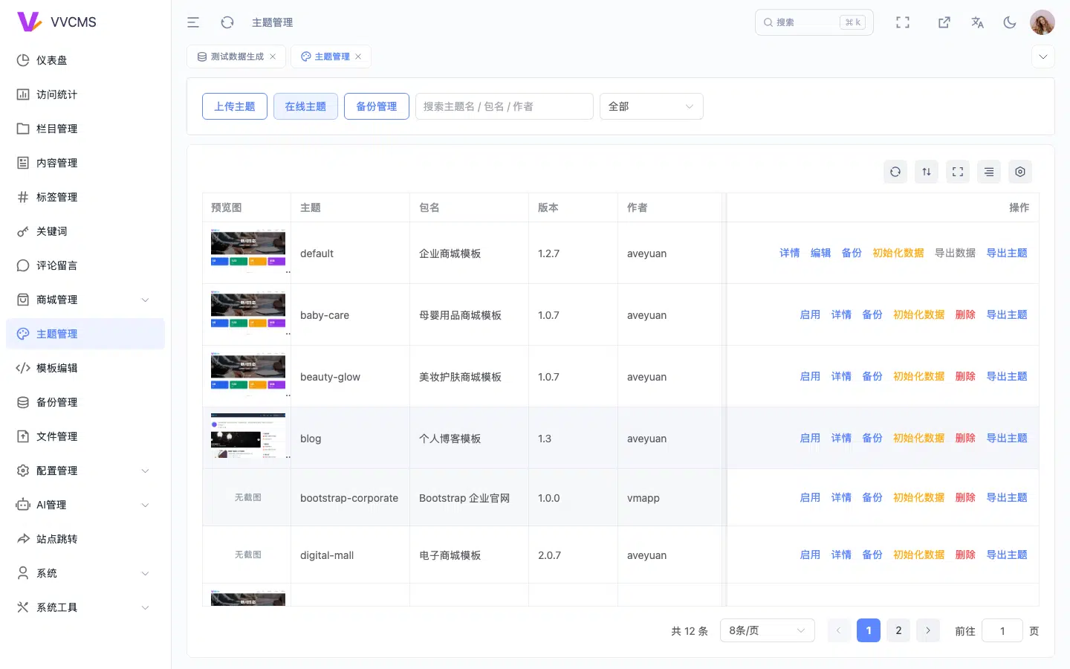Image resolution: width=1070 pixels, height=669 pixels.
Task: Click the global 搜索 box in header
Action: coord(814,22)
